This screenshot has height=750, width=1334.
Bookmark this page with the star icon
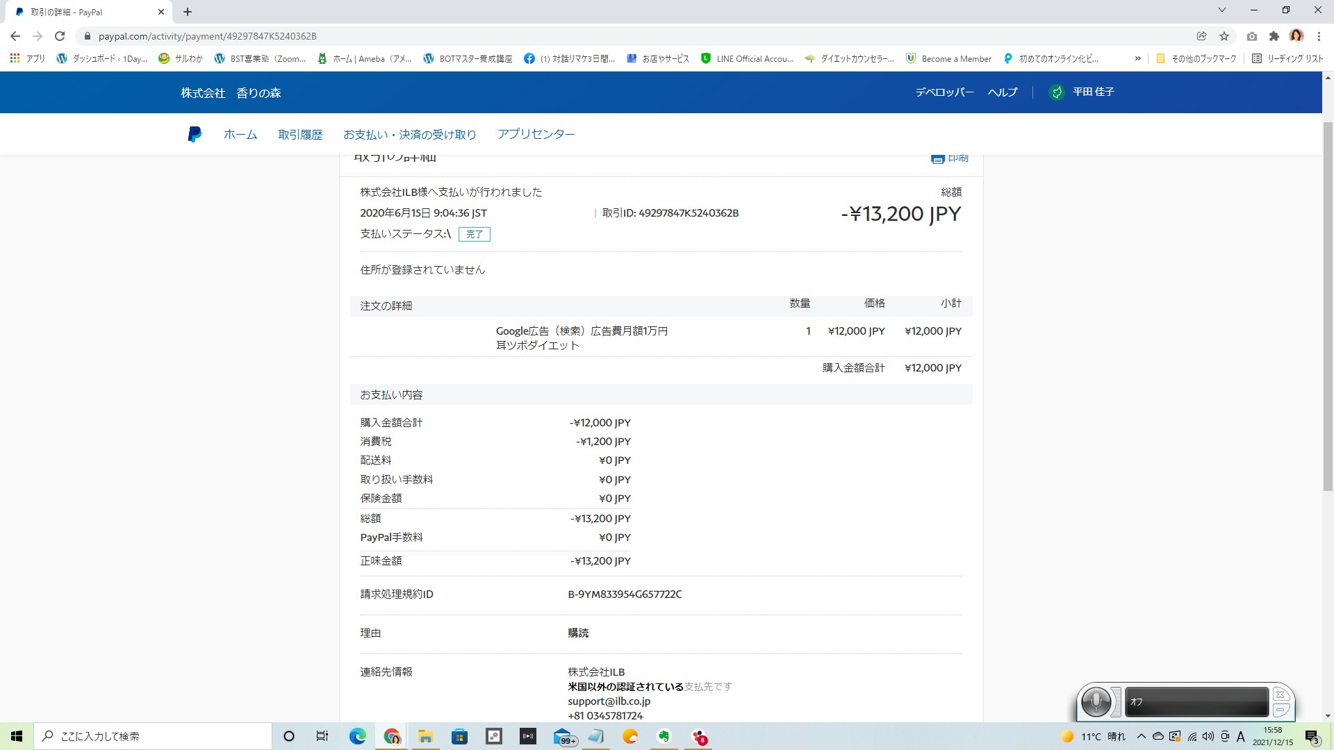[x=1224, y=36]
